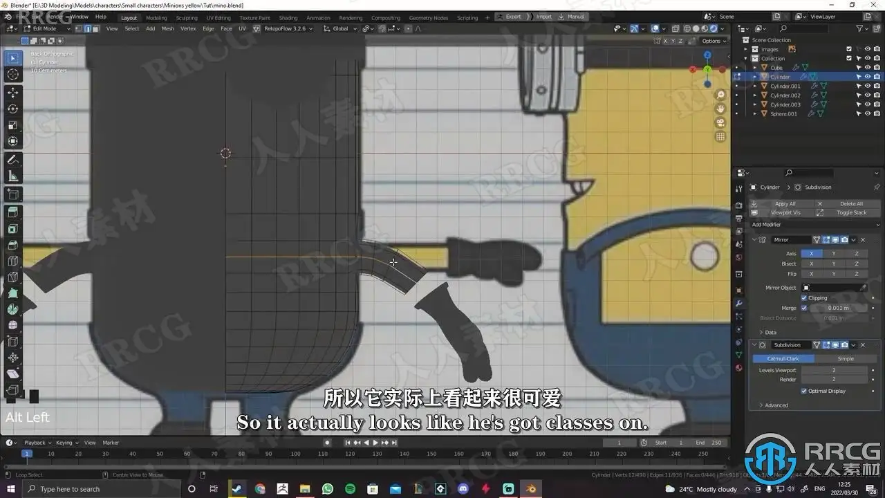Select the Extrude Region tool
The height and width of the screenshot is (498, 885).
12,212
